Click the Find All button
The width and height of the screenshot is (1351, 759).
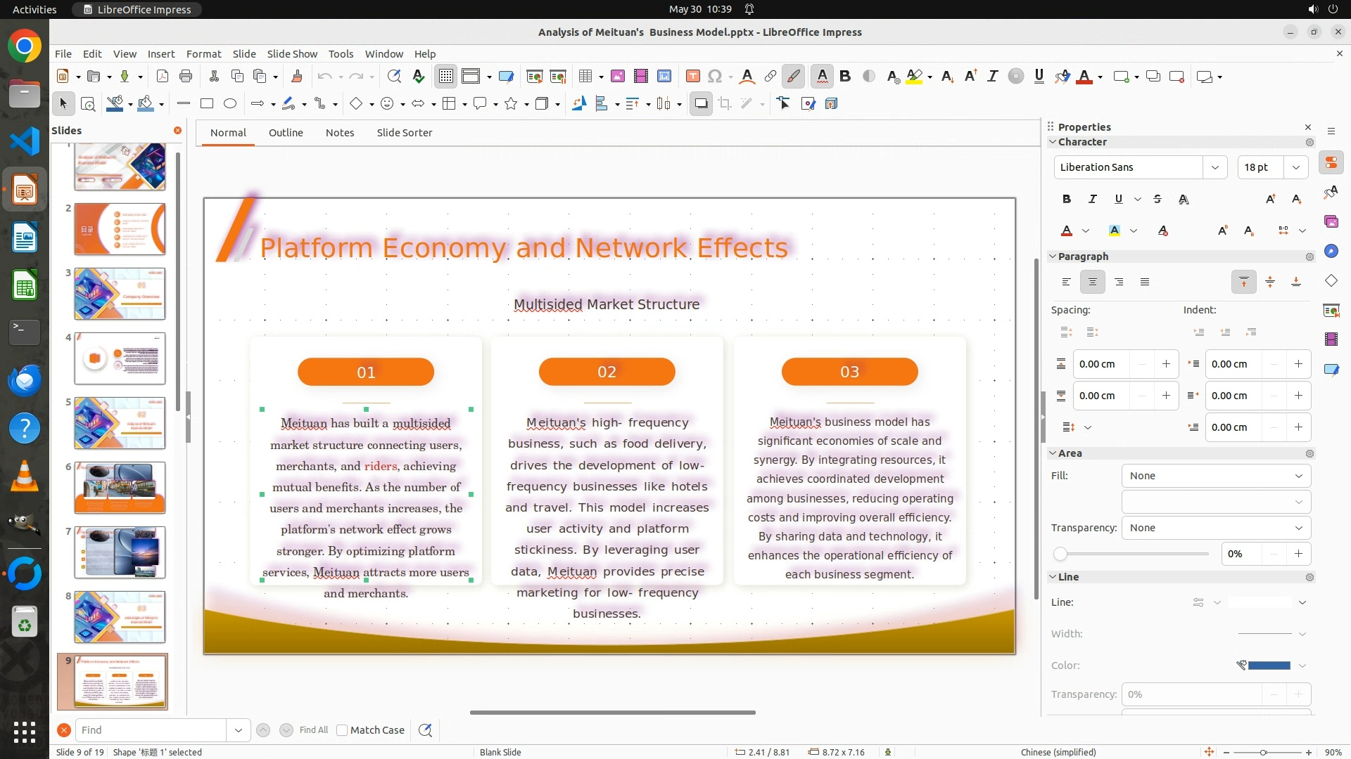coord(313,730)
